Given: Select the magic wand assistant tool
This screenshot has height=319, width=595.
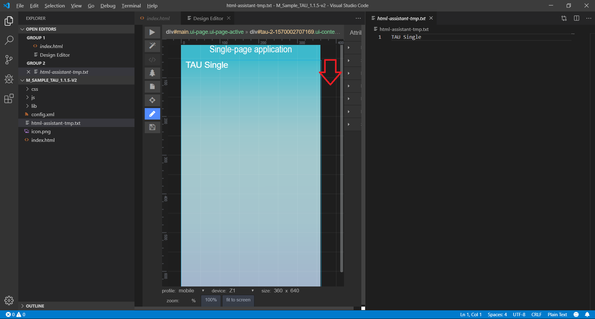Looking at the screenshot, I should coord(152,46).
